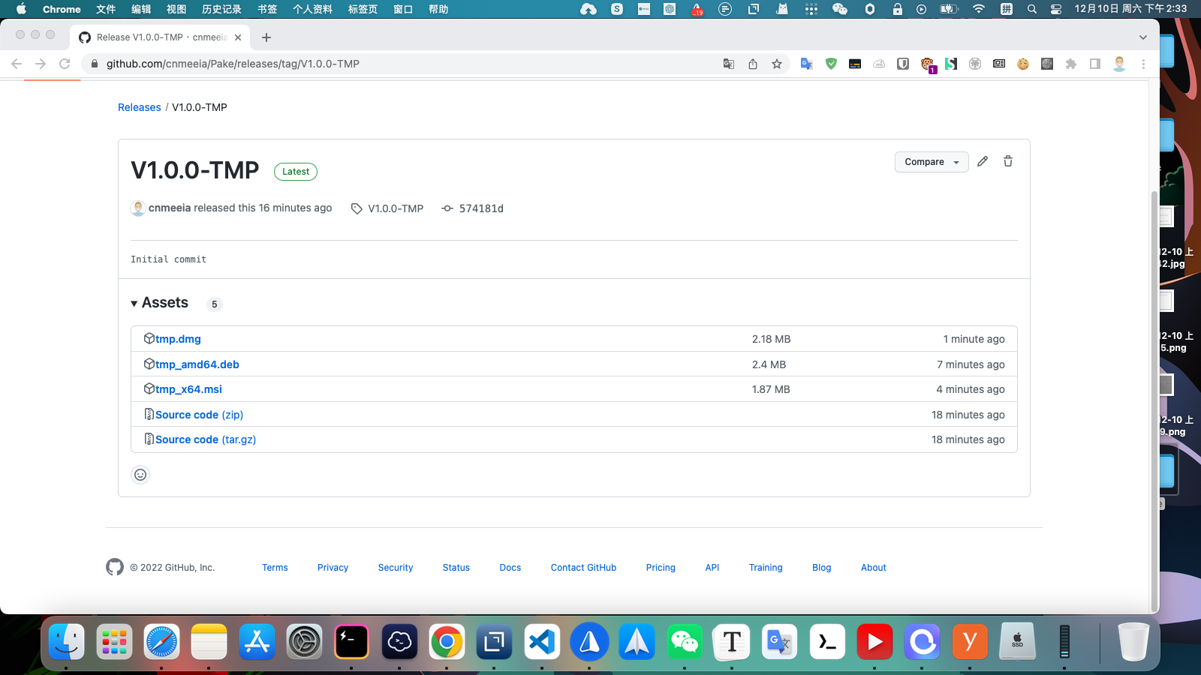Go to Releases breadcrumb link
Screen dimensions: 1201x675
click(x=140, y=107)
